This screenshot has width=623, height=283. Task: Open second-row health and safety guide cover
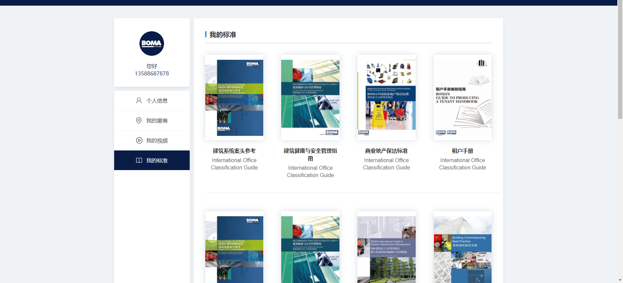[310, 247]
